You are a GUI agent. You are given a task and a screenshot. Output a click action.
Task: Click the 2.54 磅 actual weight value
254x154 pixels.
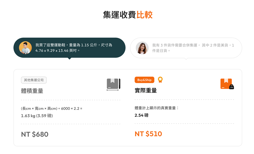click(141, 115)
